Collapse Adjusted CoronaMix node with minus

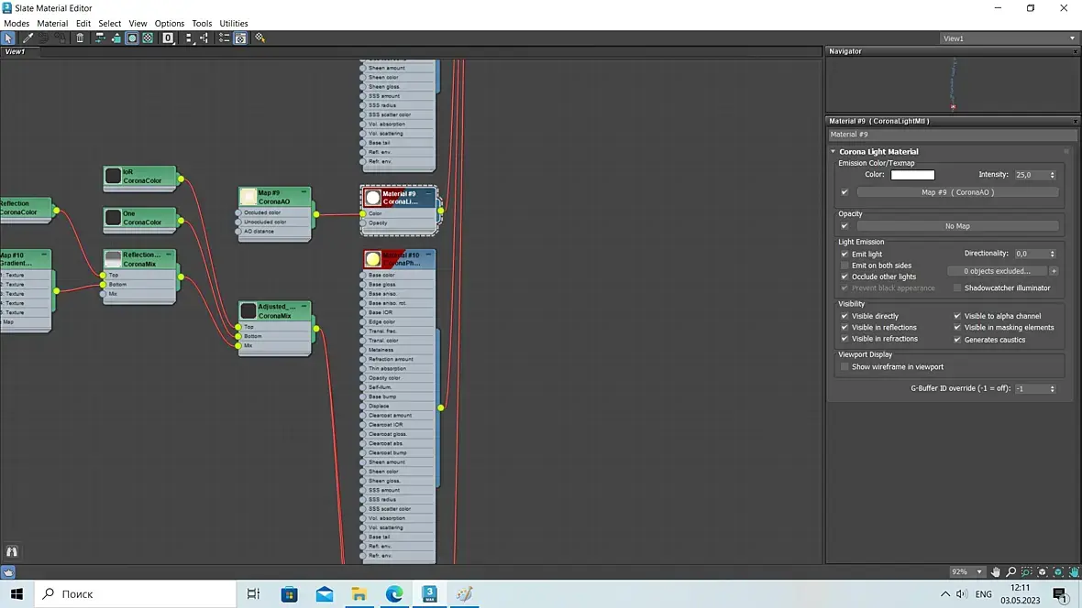click(304, 306)
